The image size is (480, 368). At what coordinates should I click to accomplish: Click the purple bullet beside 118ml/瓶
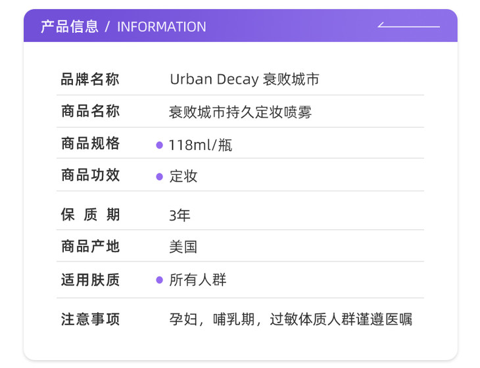tap(159, 145)
